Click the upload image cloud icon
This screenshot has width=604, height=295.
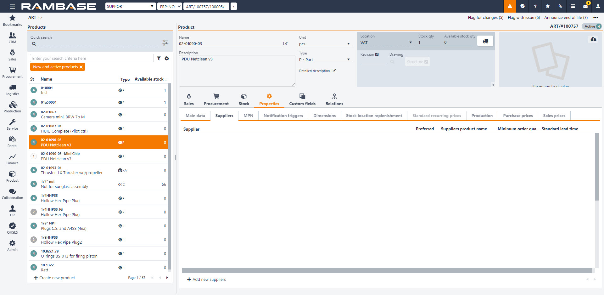[593, 39]
